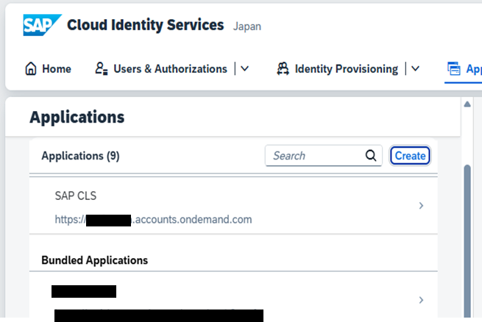Select the Users & Authorizations menu label
The width and height of the screenshot is (482, 322).
170,69
